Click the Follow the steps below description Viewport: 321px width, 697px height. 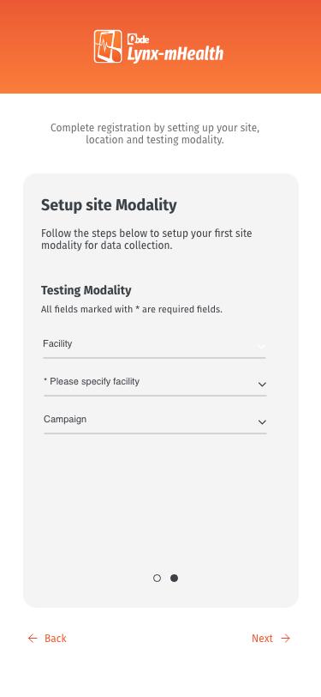tap(146, 239)
